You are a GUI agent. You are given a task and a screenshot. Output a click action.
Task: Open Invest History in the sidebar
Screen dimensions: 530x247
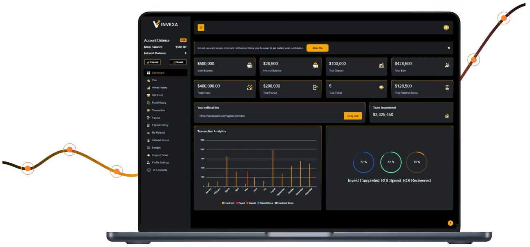159,88
